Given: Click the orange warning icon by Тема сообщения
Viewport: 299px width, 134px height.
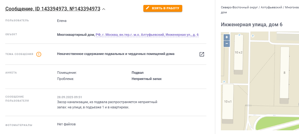Looking at the screenshot, I should pos(39,54).
